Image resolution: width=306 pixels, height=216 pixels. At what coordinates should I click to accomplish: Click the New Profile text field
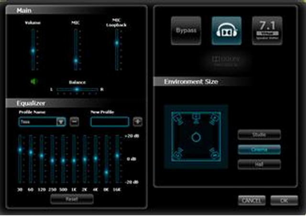tap(110, 122)
